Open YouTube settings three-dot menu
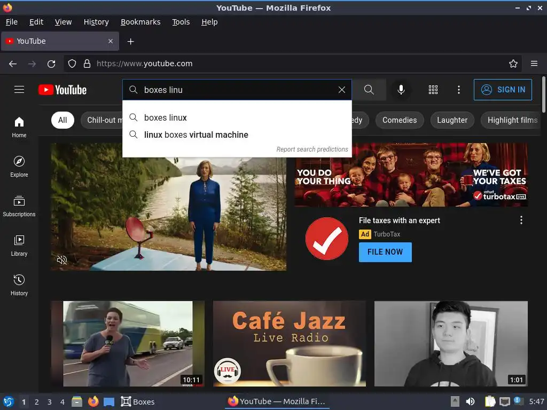 [459, 90]
